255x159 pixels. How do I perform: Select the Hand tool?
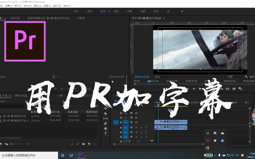(x=106, y=128)
